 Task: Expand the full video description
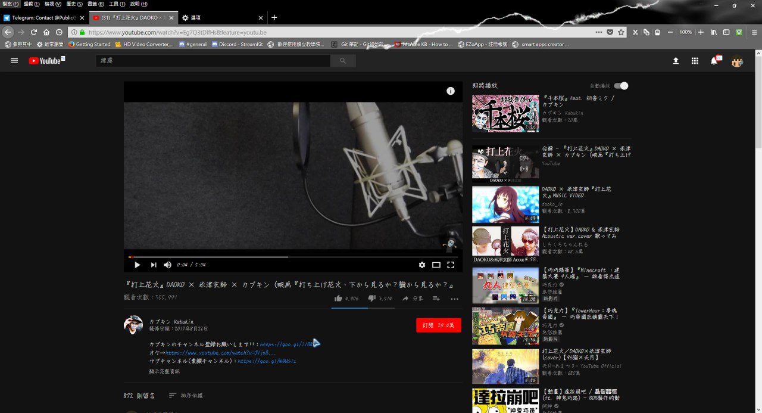coord(164,371)
